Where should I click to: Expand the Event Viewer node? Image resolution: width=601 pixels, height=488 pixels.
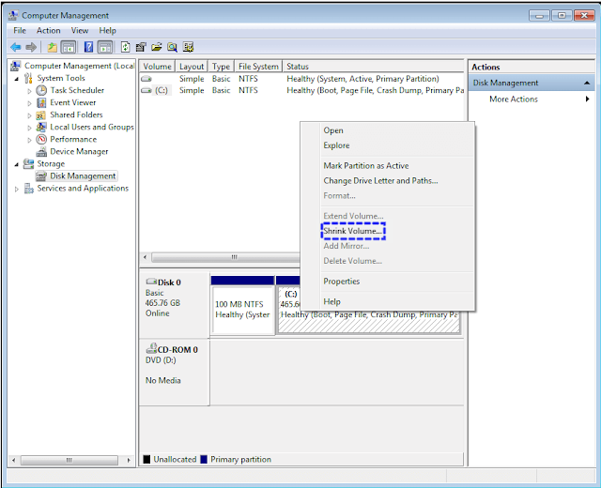tap(29, 103)
